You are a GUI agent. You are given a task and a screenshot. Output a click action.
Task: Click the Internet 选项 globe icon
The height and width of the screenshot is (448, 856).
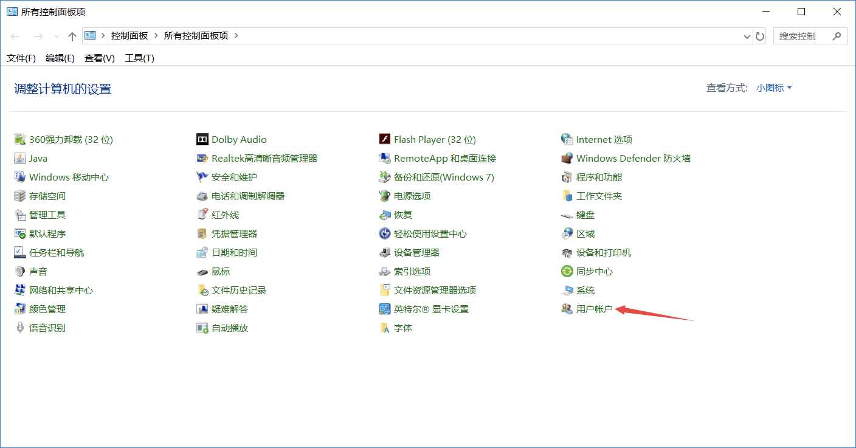click(x=567, y=139)
